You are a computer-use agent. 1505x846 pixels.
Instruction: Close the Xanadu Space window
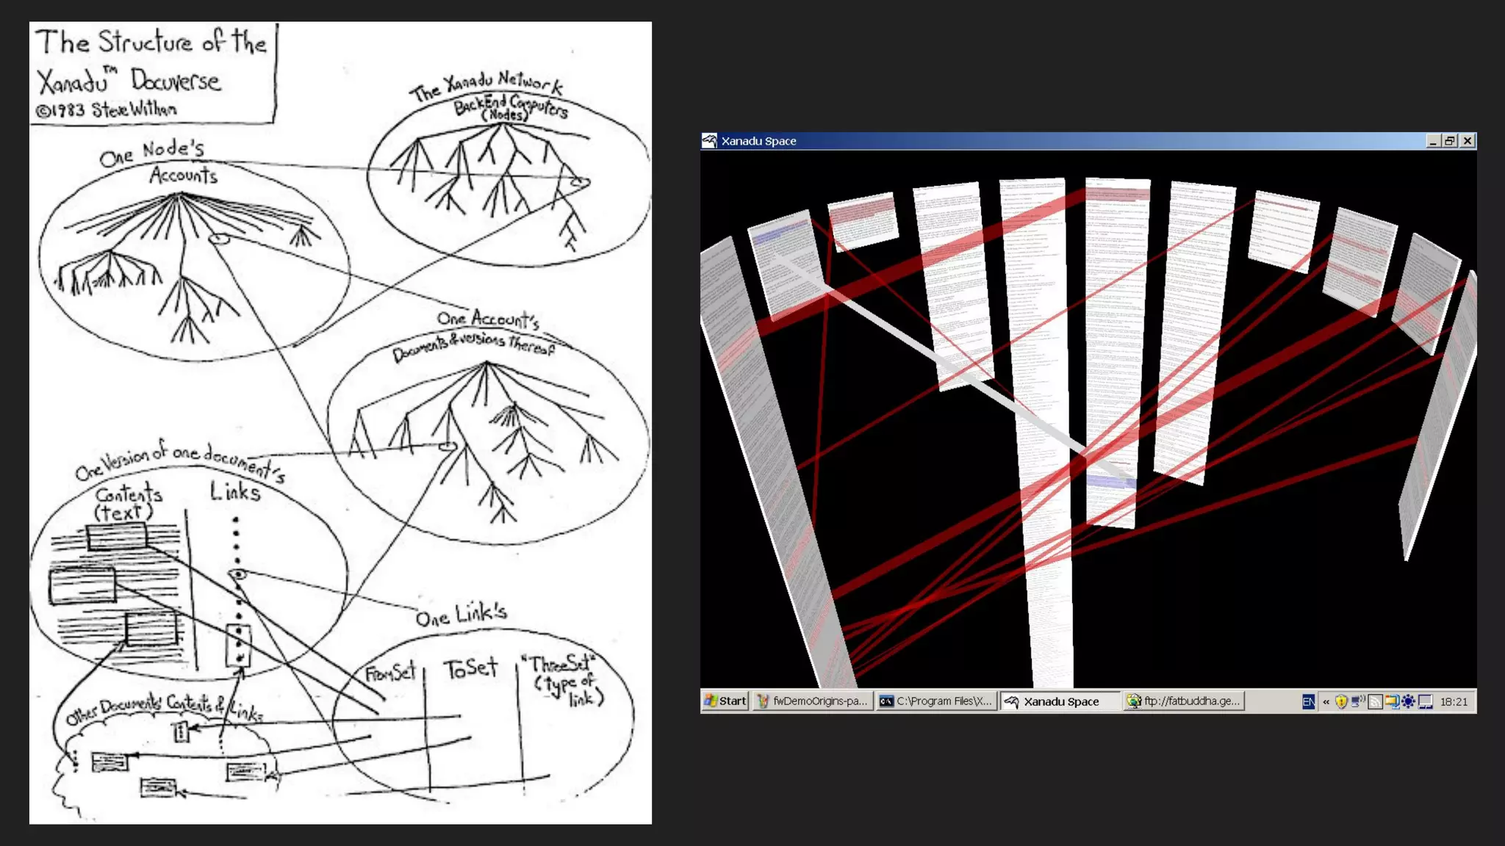click(1468, 141)
